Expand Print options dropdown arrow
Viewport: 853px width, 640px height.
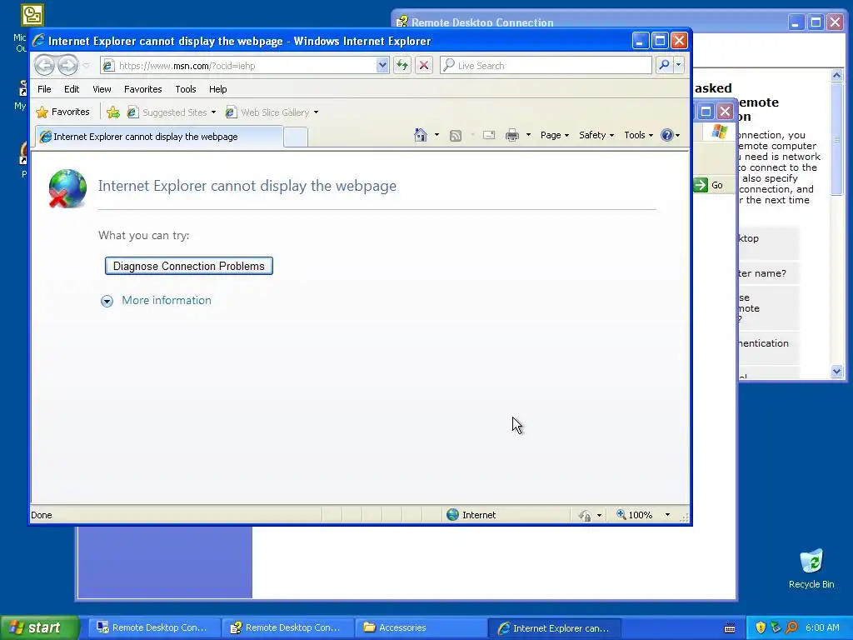coord(527,135)
